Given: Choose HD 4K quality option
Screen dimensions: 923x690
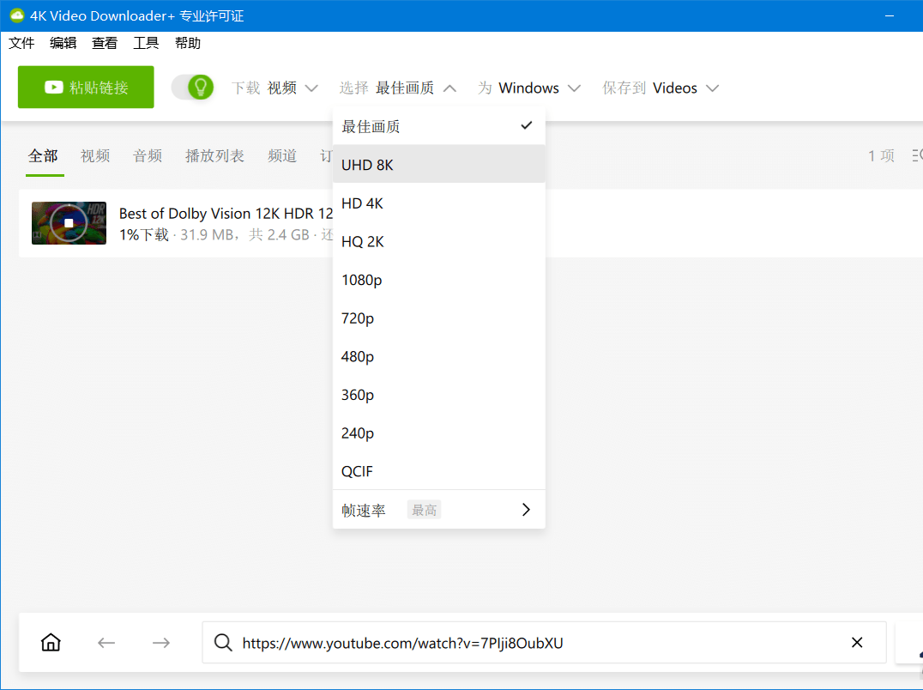Looking at the screenshot, I should click(x=439, y=203).
